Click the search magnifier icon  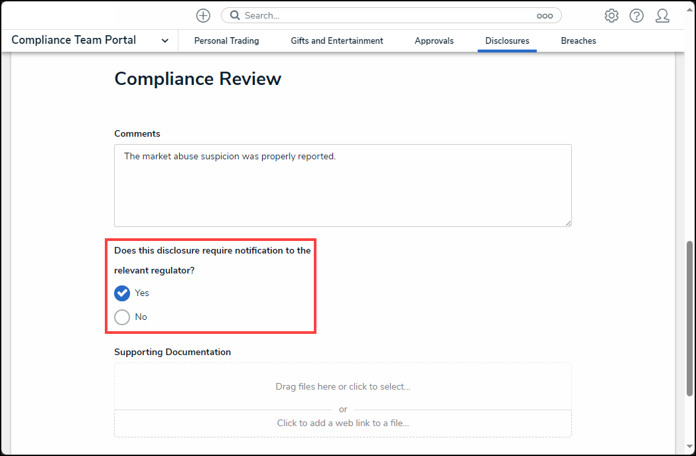click(x=234, y=15)
